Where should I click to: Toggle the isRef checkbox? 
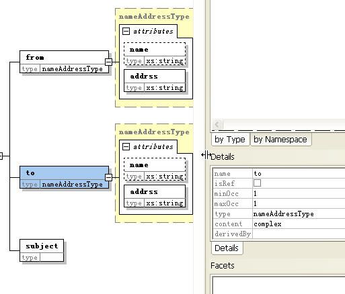[x=257, y=183]
